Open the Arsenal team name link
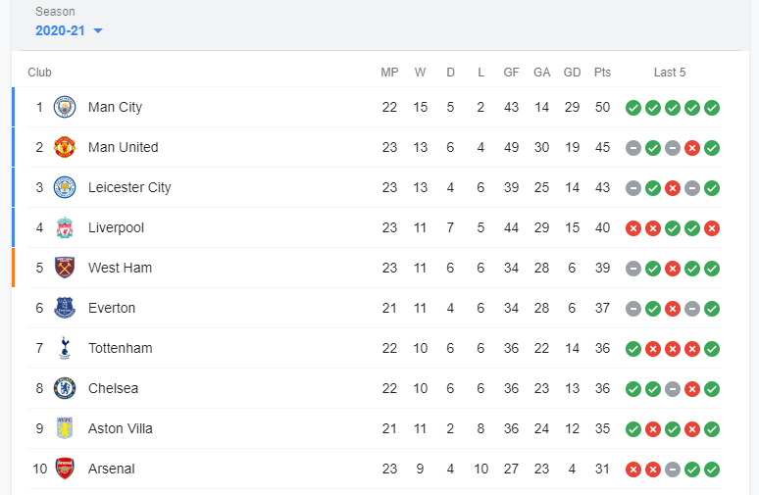The image size is (759, 495). 111,469
